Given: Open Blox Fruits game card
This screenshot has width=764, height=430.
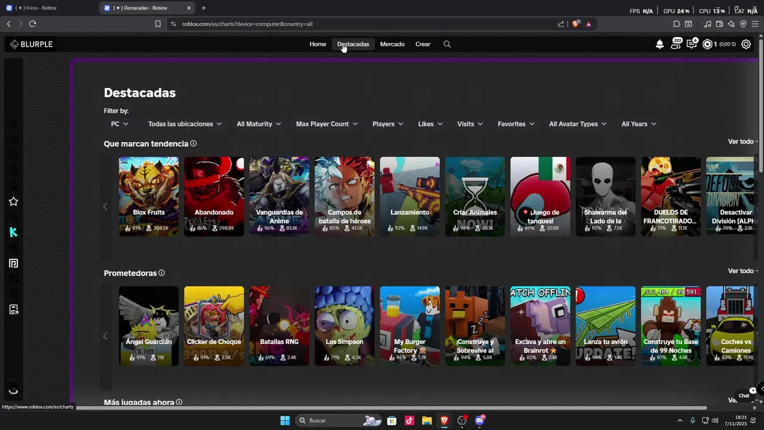Looking at the screenshot, I should (x=149, y=196).
